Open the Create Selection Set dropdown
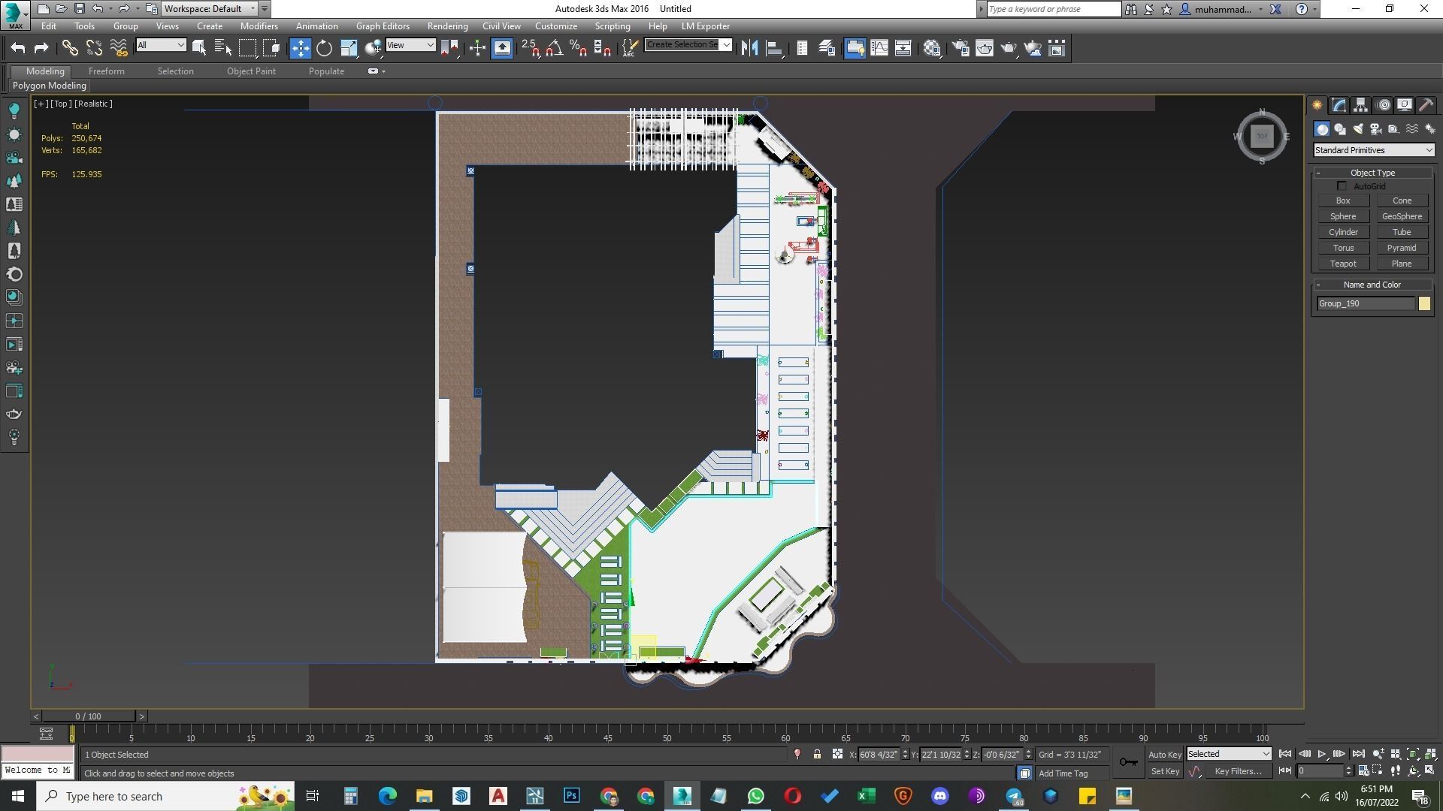The height and width of the screenshot is (811, 1443). click(x=688, y=45)
